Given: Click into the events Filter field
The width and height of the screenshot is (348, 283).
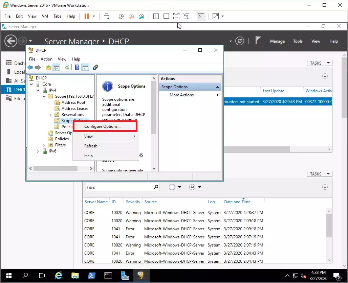Looking at the screenshot, I should tap(119, 187).
